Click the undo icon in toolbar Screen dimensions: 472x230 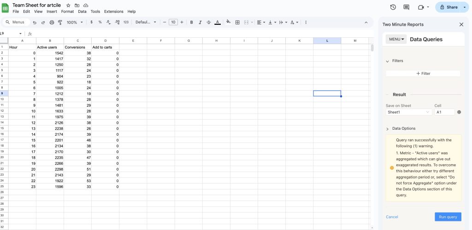click(35, 22)
